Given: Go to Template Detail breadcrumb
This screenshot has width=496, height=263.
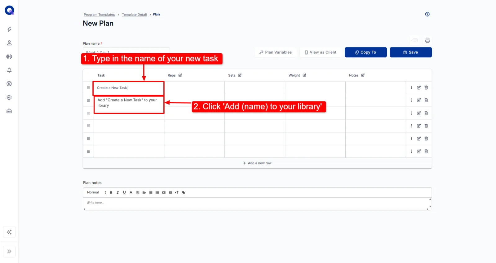Looking at the screenshot, I should coord(134,15).
